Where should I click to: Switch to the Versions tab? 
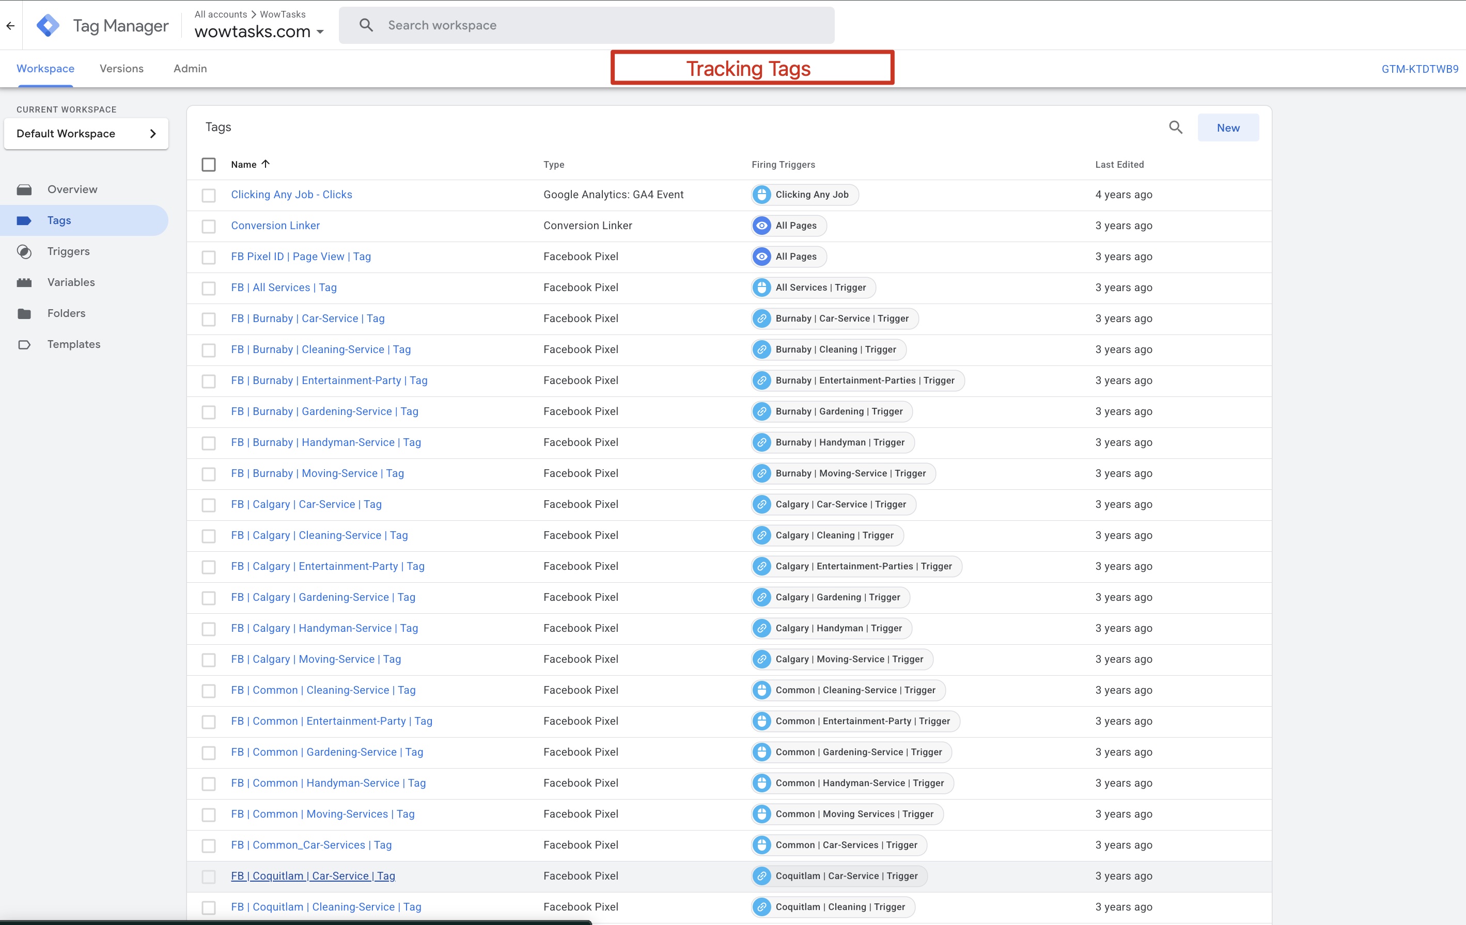pos(122,68)
